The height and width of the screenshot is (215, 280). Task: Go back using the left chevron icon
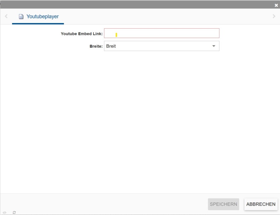[6, 16]
